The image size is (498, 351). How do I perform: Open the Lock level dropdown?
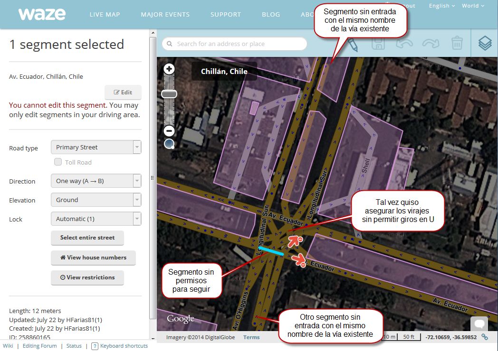pos(96,219)
